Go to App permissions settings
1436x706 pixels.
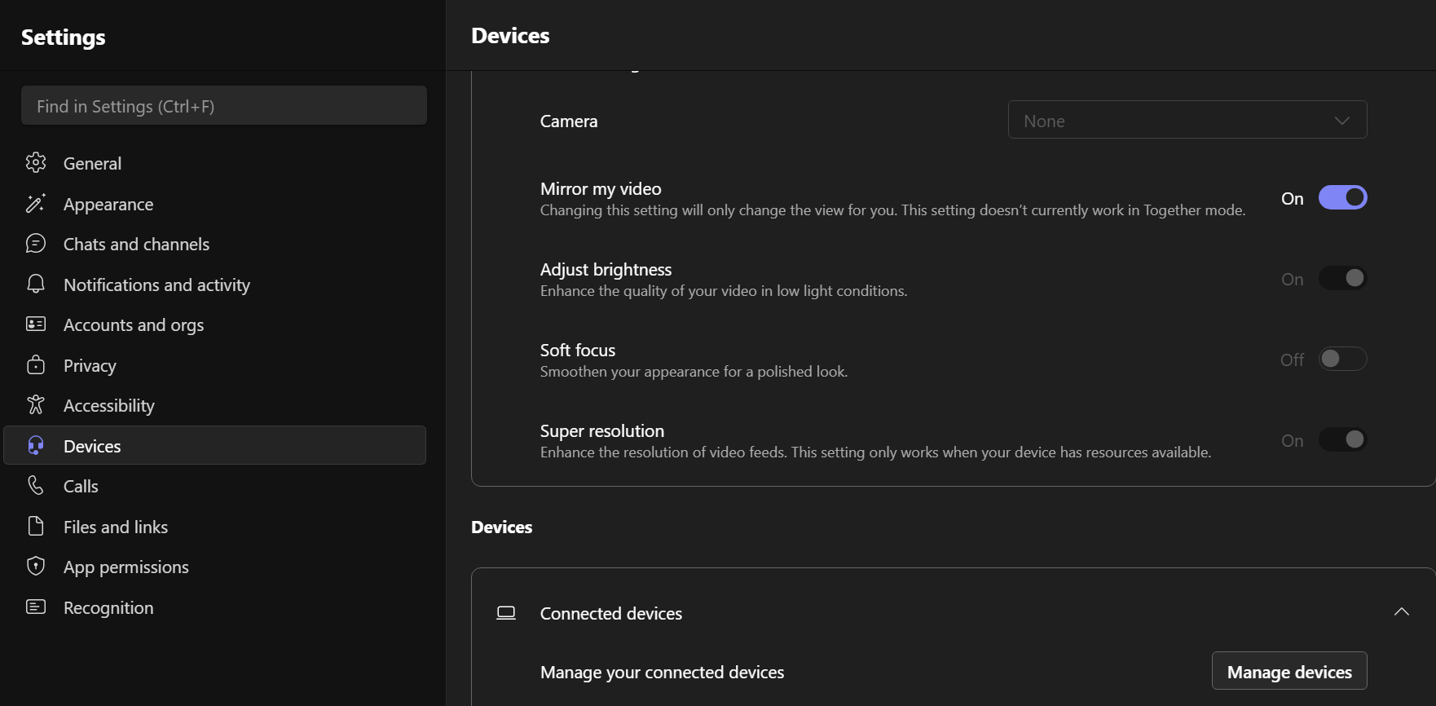(x=126, y=567)
